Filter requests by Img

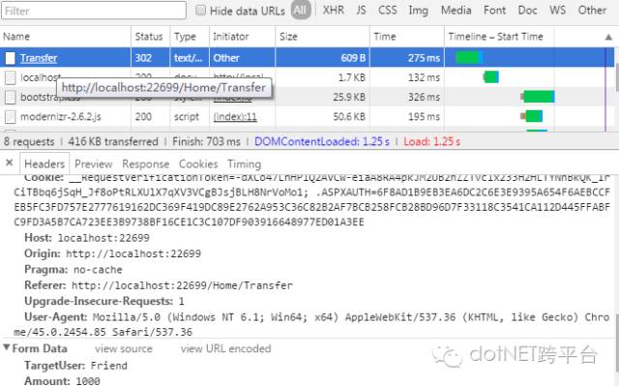click(x=418, y=11)
